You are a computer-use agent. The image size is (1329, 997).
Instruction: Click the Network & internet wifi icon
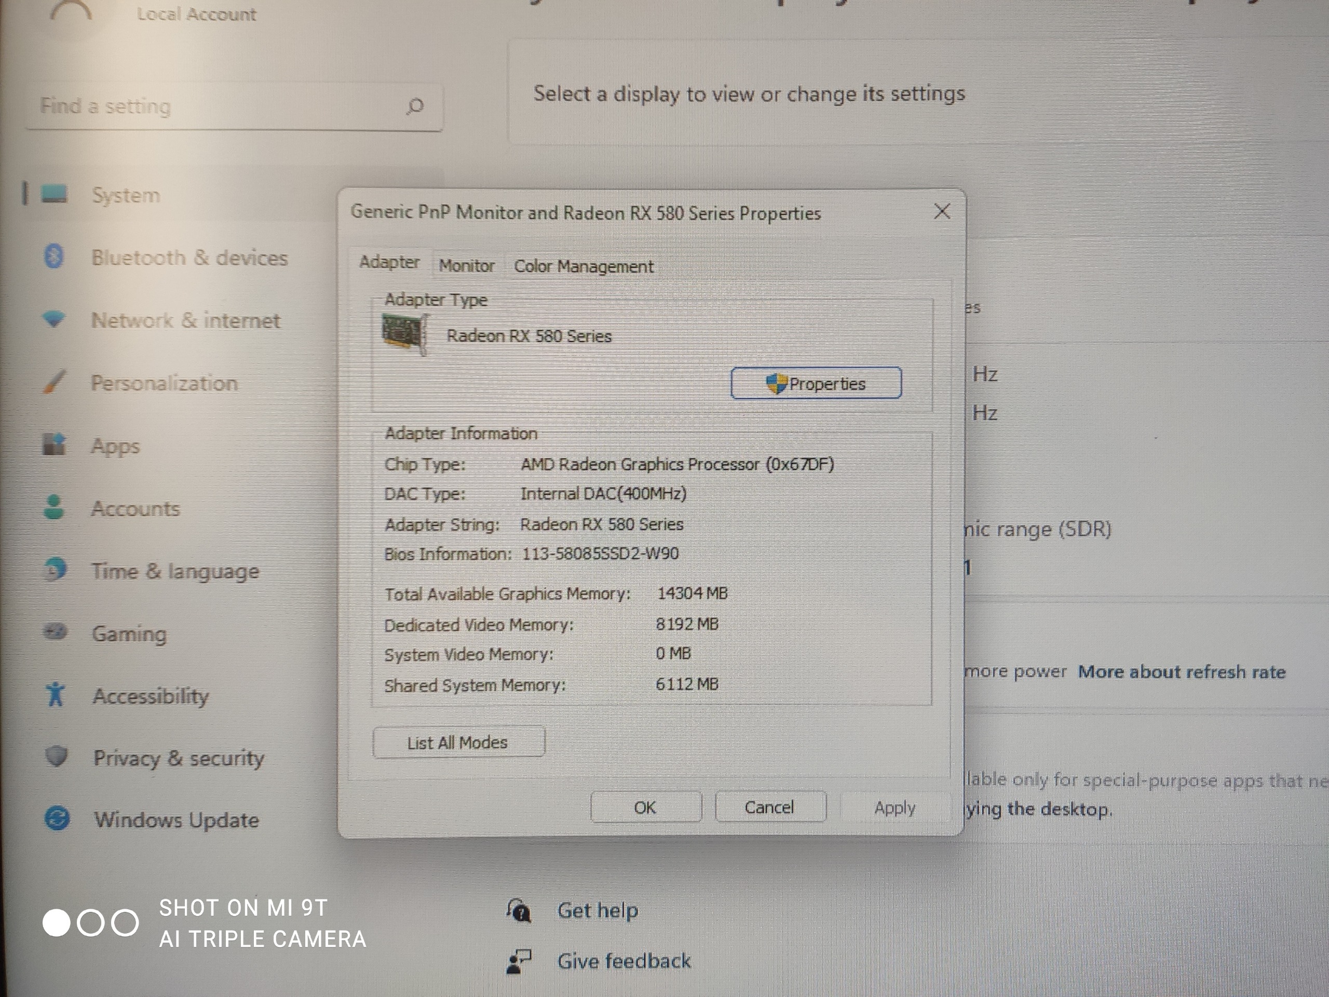[53, 318]
